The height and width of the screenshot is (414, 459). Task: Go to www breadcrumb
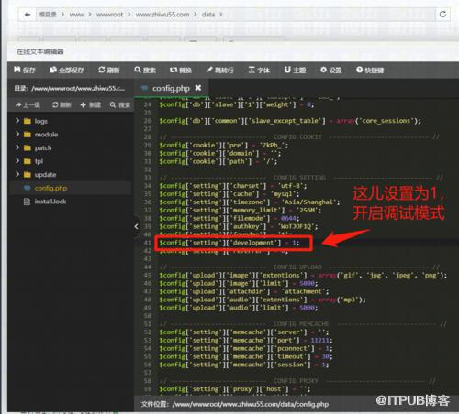76,15
